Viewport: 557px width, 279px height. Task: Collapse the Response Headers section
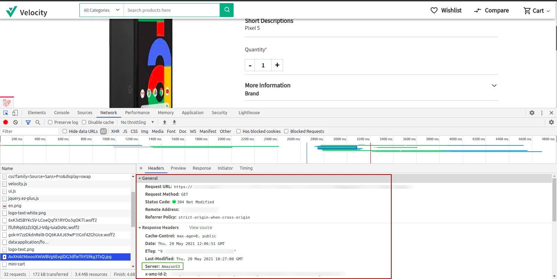[x=159, y=228]
